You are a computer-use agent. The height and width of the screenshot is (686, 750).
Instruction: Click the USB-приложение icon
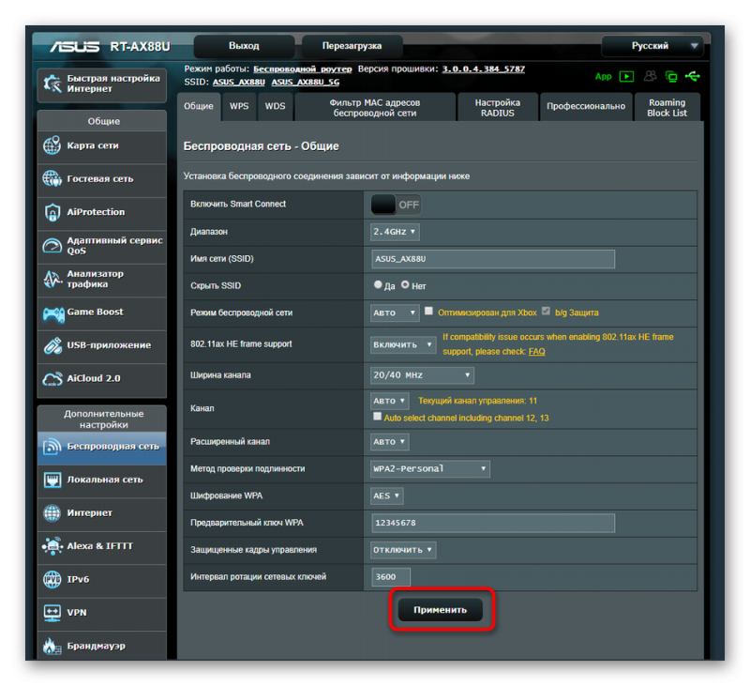point(52,345)
